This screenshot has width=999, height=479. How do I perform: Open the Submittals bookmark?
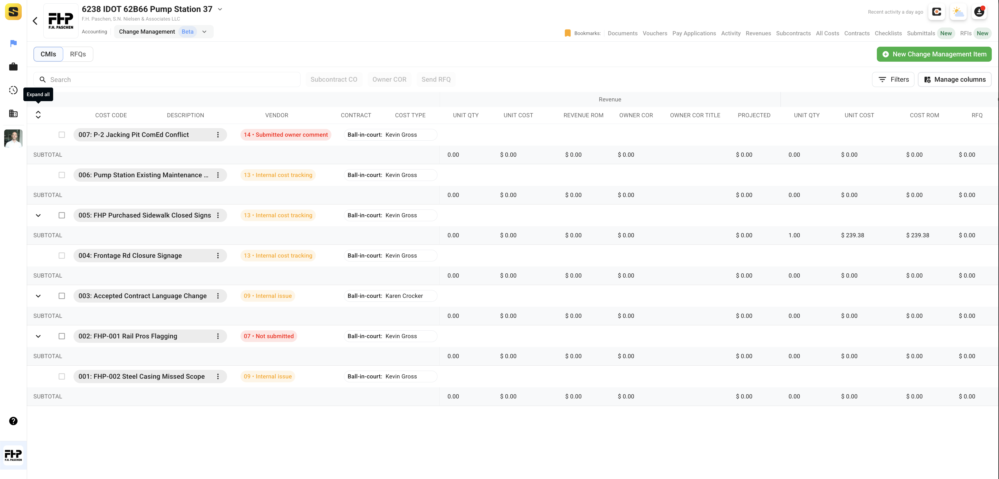[921, 33]
